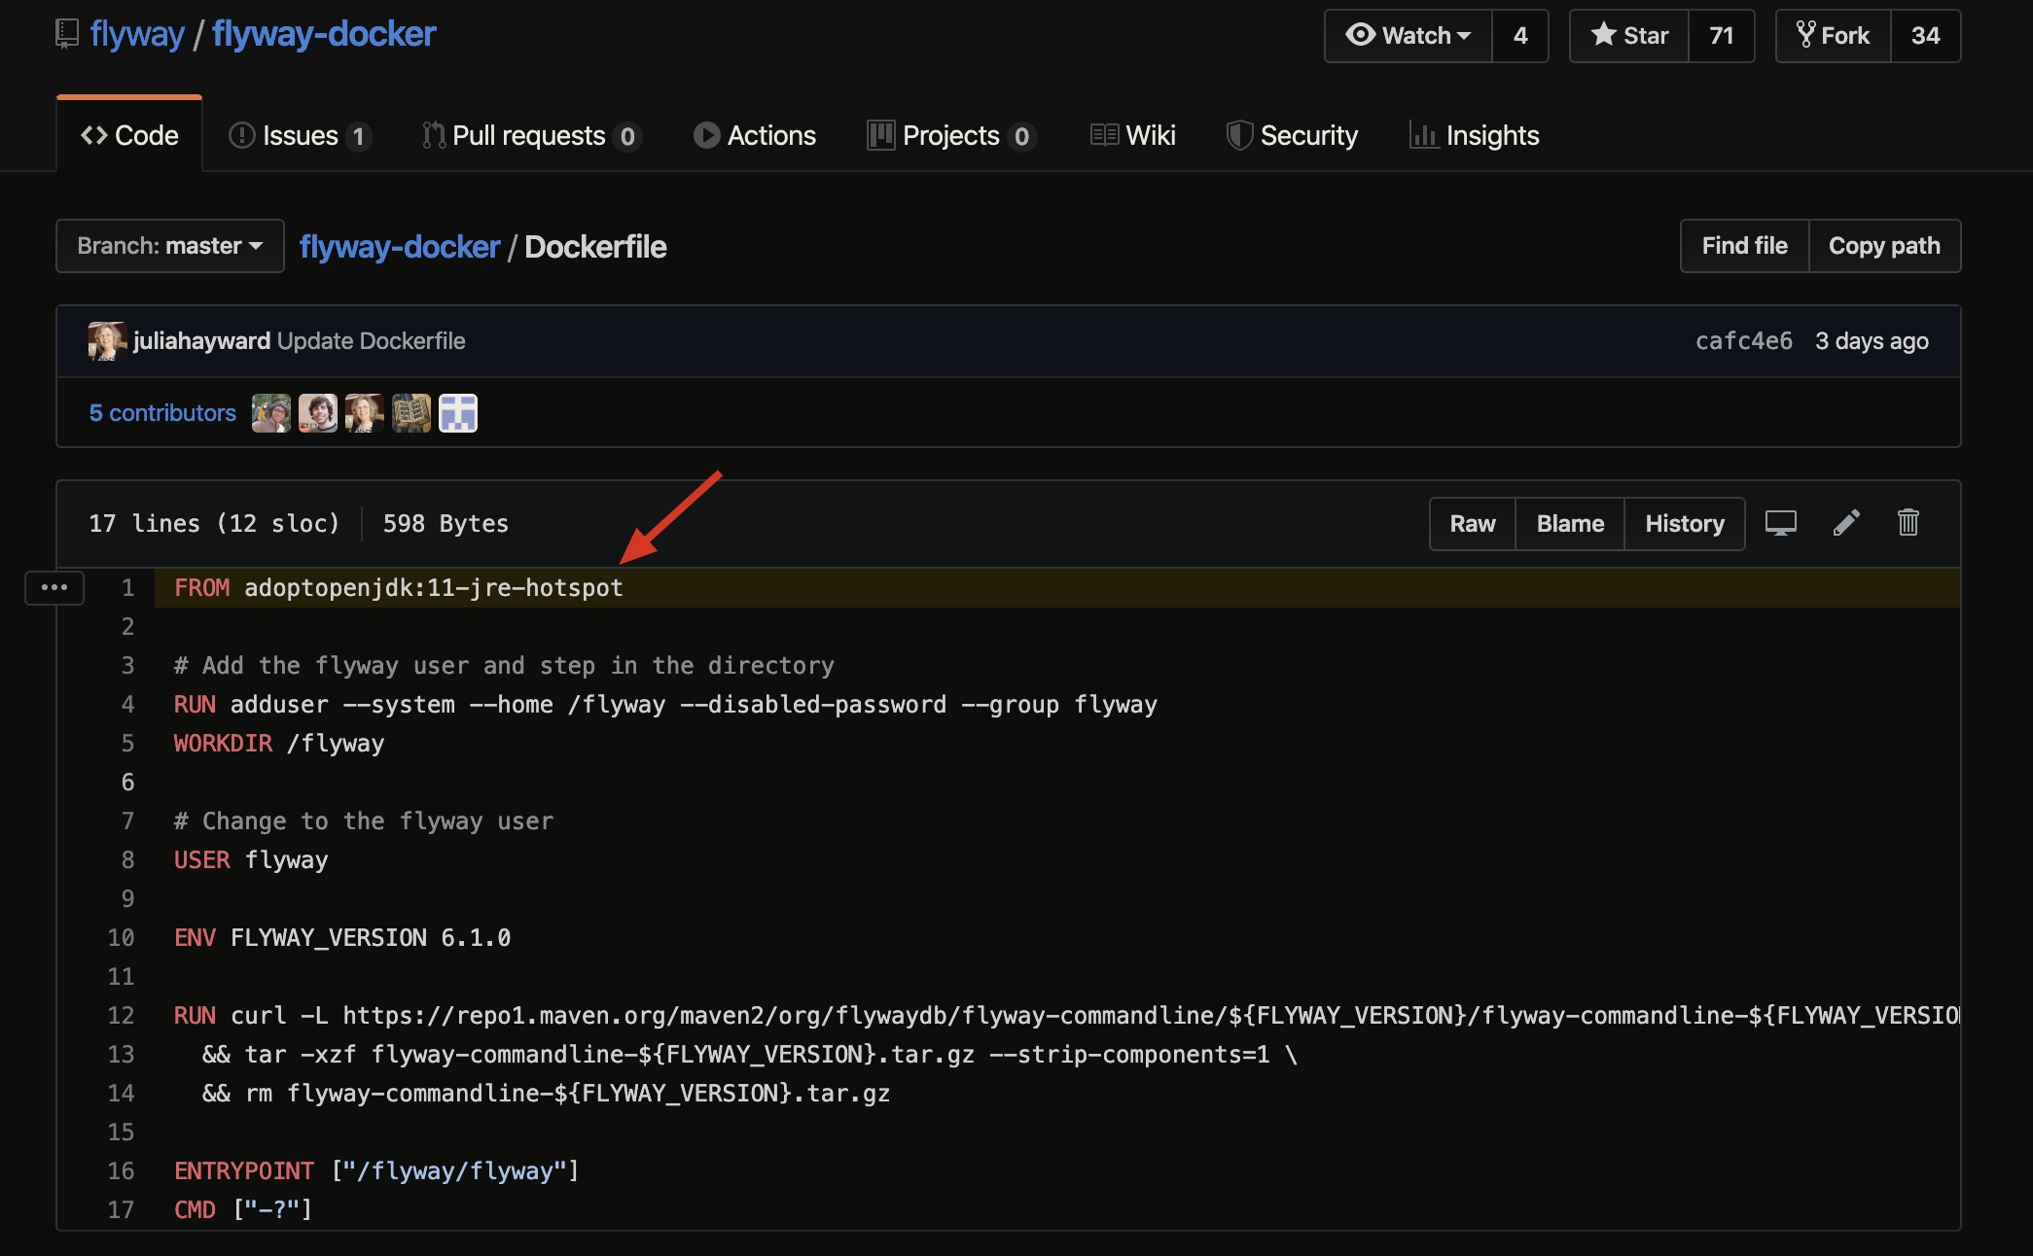Click the trash delete file icon
Screen dimensions: 2033x1256
[1908, 523]
